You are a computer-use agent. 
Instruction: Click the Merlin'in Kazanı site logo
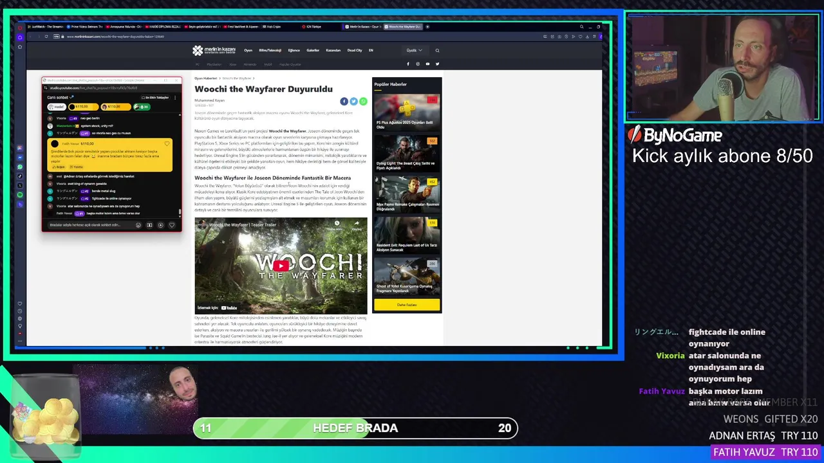214,50
